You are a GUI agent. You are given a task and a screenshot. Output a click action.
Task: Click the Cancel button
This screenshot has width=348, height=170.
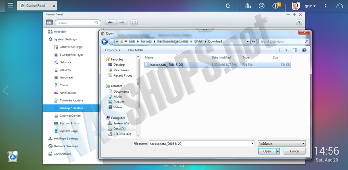294,151
